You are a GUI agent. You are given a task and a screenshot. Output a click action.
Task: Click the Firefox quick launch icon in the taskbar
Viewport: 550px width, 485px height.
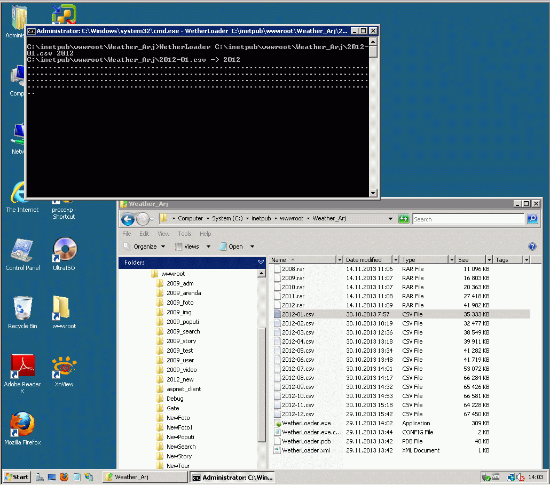pyautogui.click(x=64, y=477)
